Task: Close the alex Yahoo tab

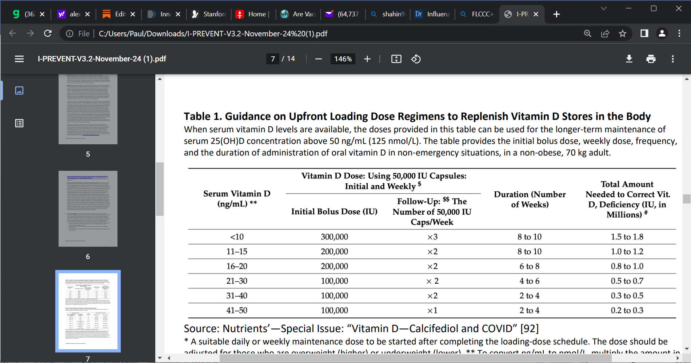Action: [x=87, y=14]
